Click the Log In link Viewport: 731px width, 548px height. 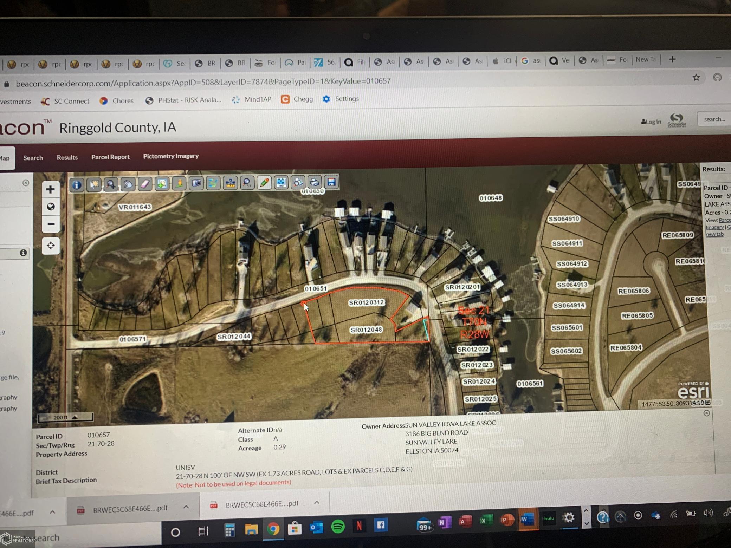(x=651, y=122)
